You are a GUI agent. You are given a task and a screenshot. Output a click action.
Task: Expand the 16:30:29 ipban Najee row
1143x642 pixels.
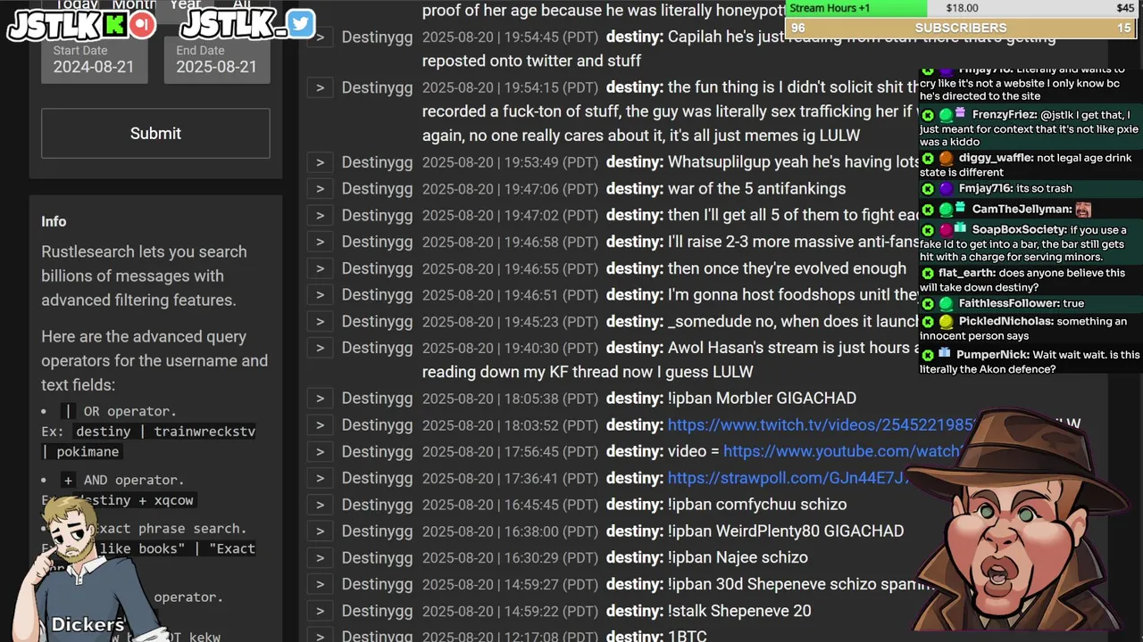(x=320, y=557)
